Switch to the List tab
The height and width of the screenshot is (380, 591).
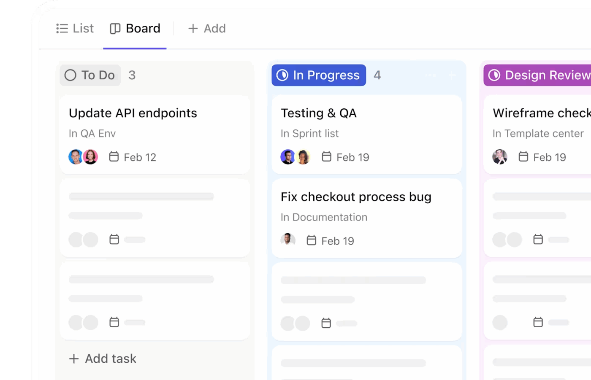pos(75,28)
